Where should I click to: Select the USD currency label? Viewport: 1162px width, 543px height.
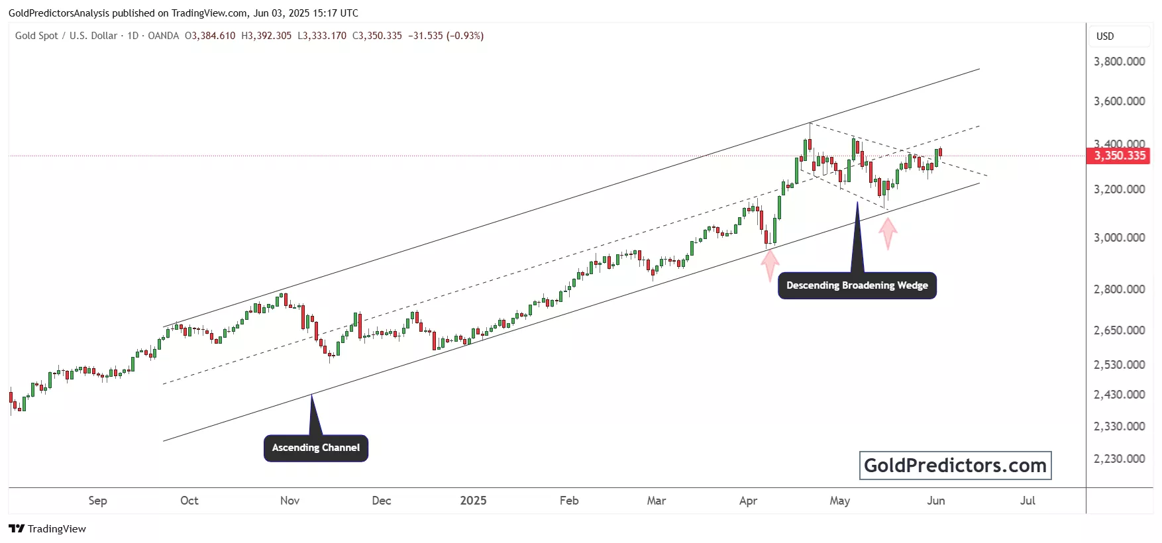[1105, 36]
